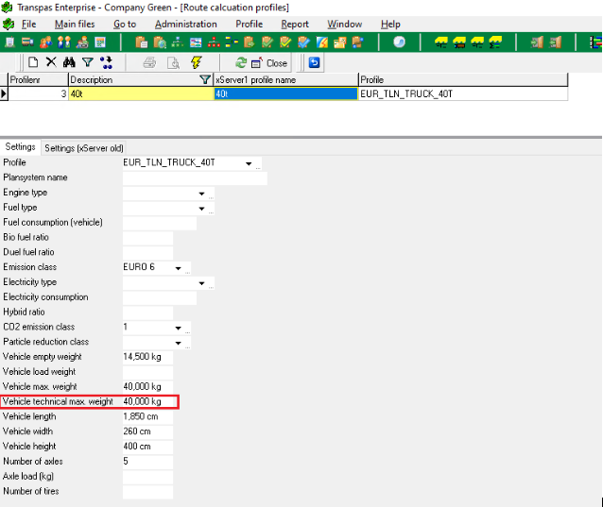
Task: Open the Help menu
Action: [x=390, y=25]
